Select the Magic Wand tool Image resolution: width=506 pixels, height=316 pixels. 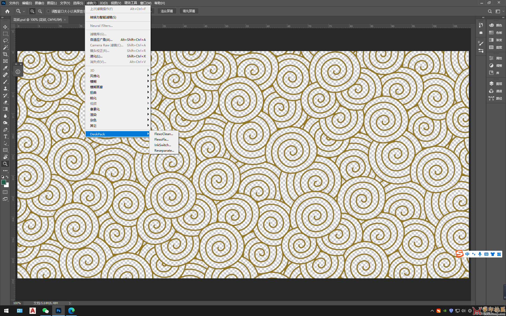[x=5, y=47]
